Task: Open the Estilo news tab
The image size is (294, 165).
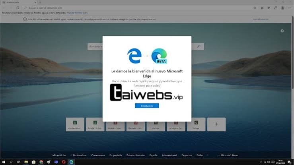Action: pyautogui.click(x=199, y=155)
